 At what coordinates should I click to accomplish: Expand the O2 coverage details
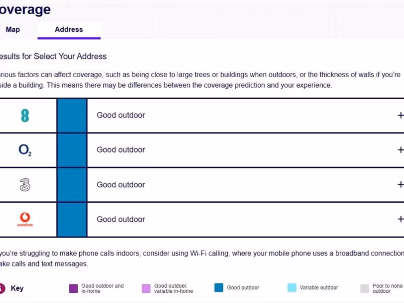[x=400, y=150]
